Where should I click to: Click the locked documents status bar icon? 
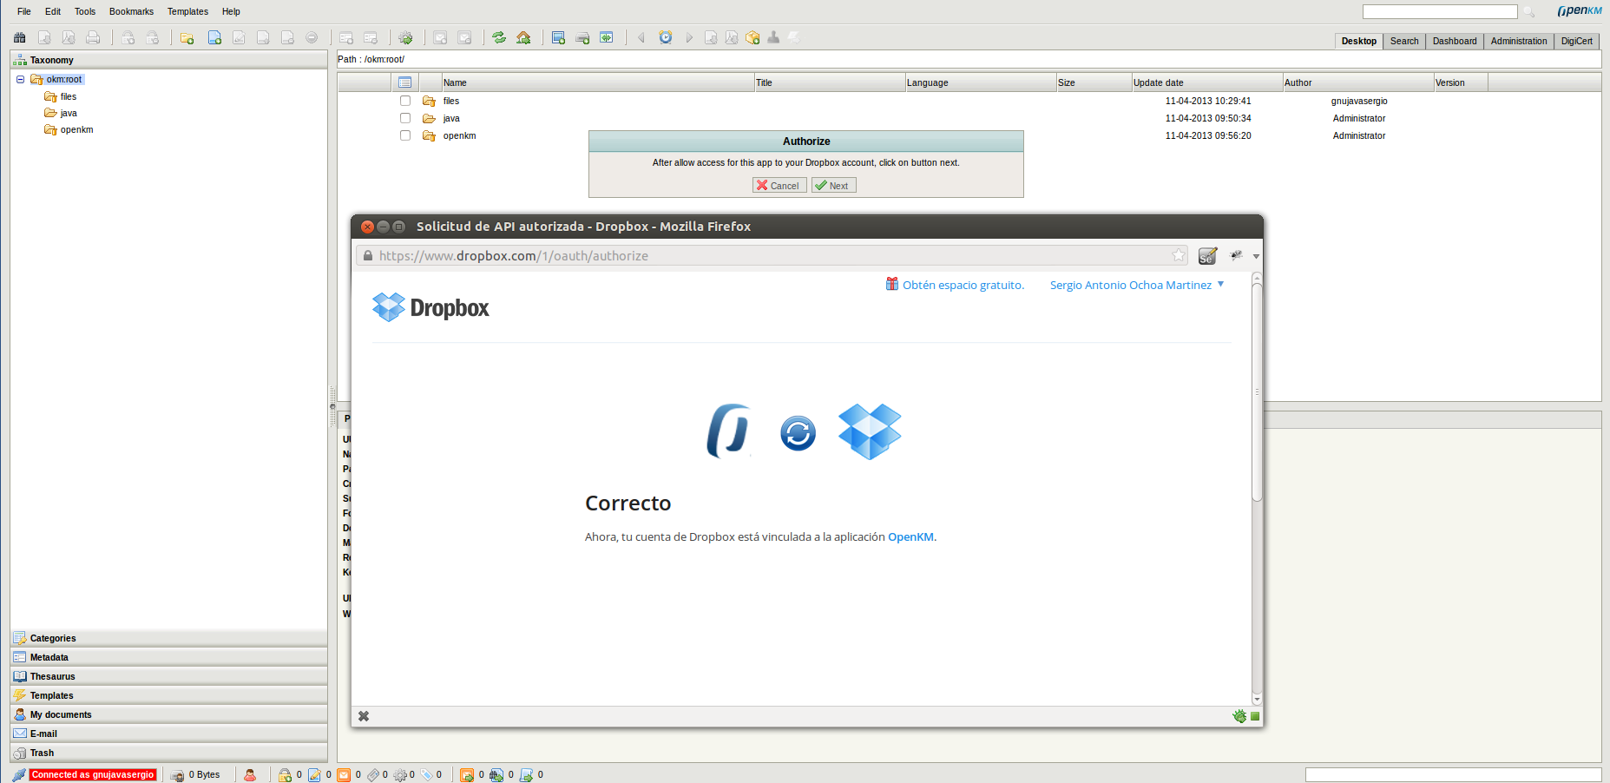pyautogui.click(x=285, y=775)
